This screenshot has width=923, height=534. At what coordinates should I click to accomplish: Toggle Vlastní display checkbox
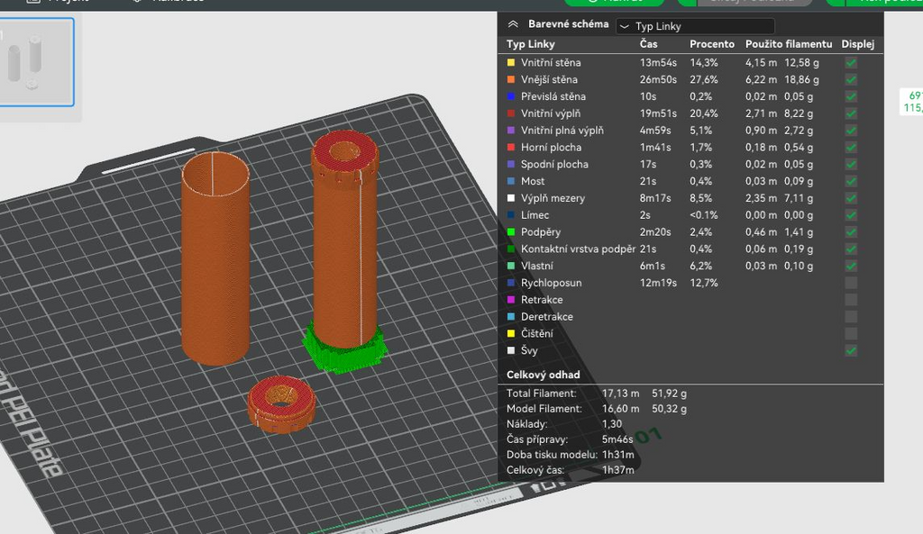pos(851,266)
